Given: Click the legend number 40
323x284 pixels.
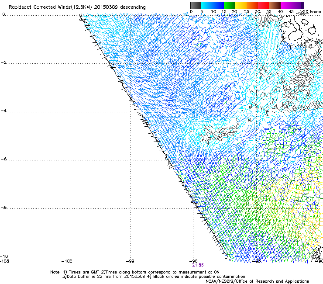Looking at the screenshot, I should coord(280,12).
